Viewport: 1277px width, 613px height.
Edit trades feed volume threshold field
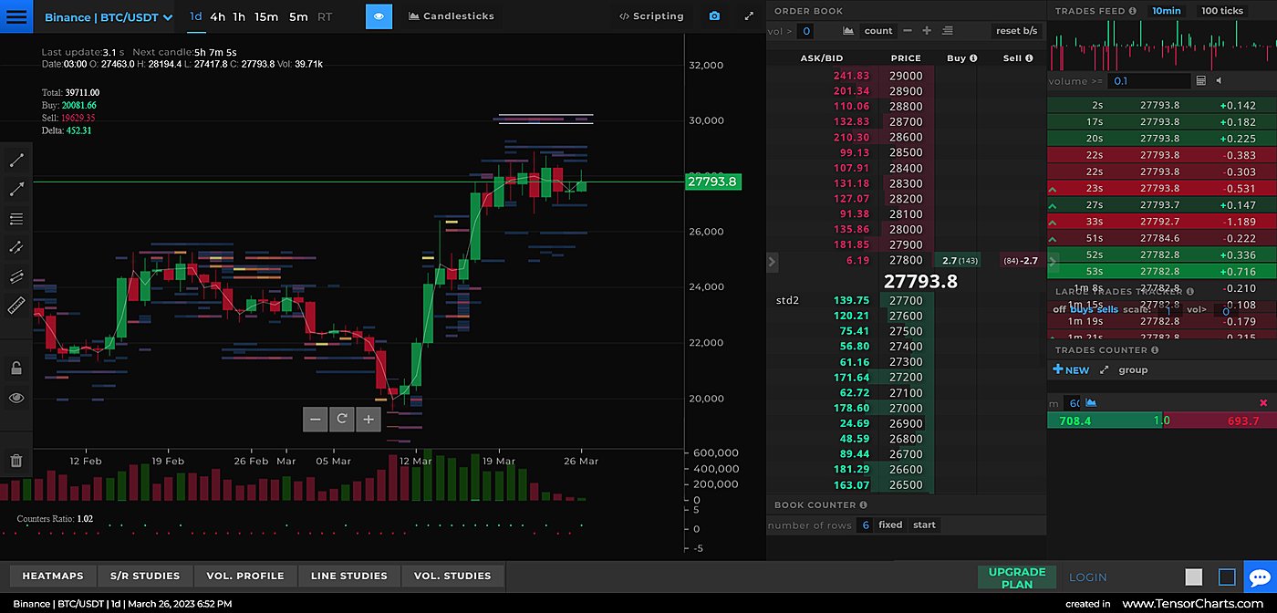click(x=1148, y=81)
